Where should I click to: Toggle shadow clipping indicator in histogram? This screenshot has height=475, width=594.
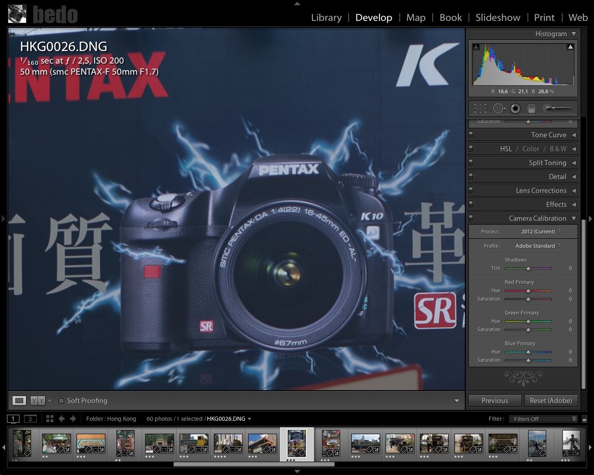476,47
